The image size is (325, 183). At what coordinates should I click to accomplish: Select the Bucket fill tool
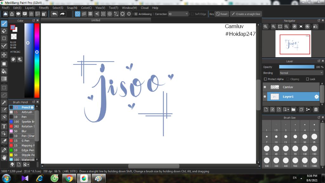pos(4,71)
